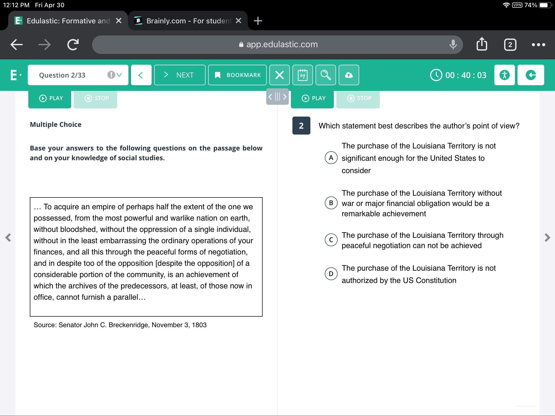The height and width of the screenshot is (416, 555).
Task: Bookmark this question
Action: [237, 75]
